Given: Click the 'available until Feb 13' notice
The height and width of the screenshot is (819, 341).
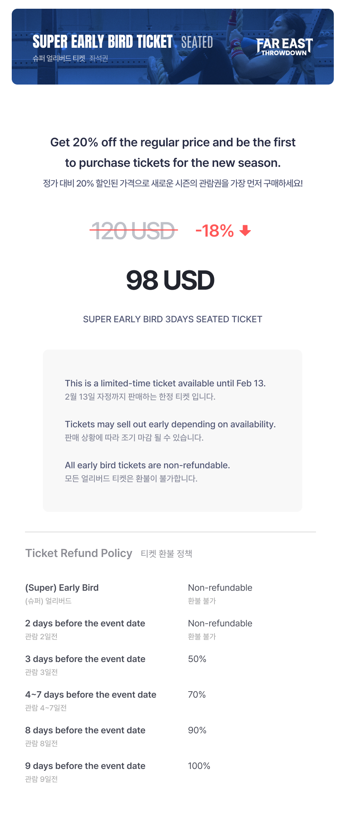Looking at the screenshot, I should (x=165, y=383).
